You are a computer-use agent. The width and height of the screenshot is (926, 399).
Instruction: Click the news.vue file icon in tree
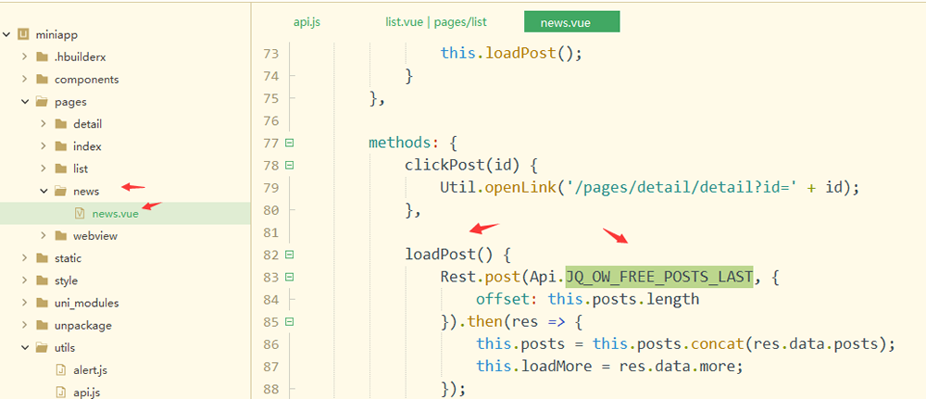click(x=80, y=214)
